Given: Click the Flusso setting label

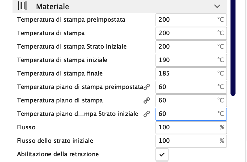Looking at the screenshot, I should click(26, 127).
